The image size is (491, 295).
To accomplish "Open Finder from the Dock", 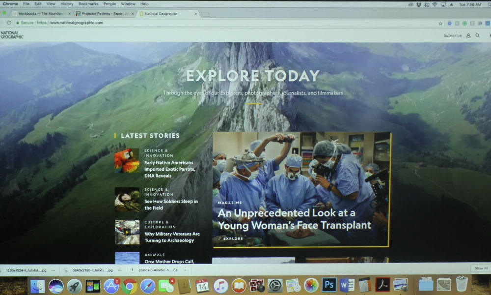I will pyautogui.click(x=38, y=286).
